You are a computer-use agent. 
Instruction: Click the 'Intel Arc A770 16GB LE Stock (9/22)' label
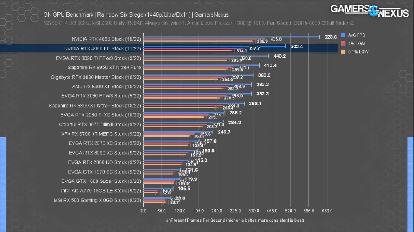point(101,191)
